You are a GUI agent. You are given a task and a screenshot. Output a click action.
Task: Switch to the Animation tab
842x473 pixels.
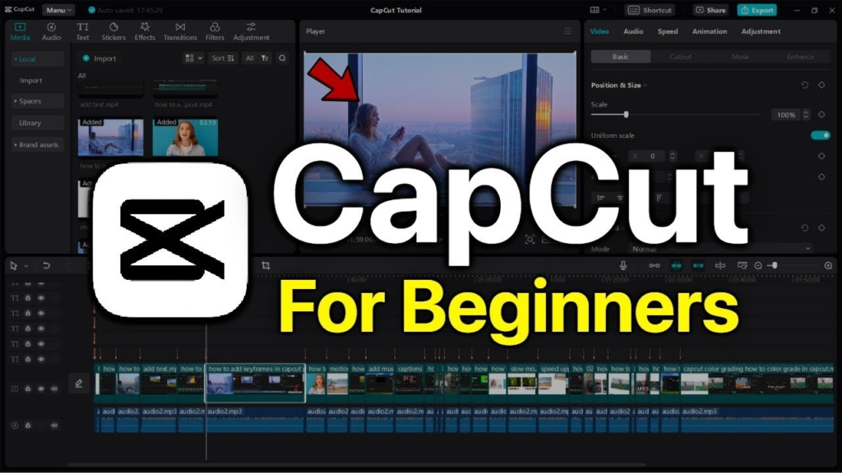point(709,31)
